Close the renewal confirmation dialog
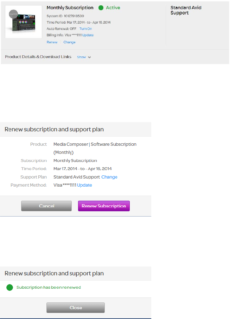Image resolution: width=230 pixels, height=319 pixels. [76, 308]
